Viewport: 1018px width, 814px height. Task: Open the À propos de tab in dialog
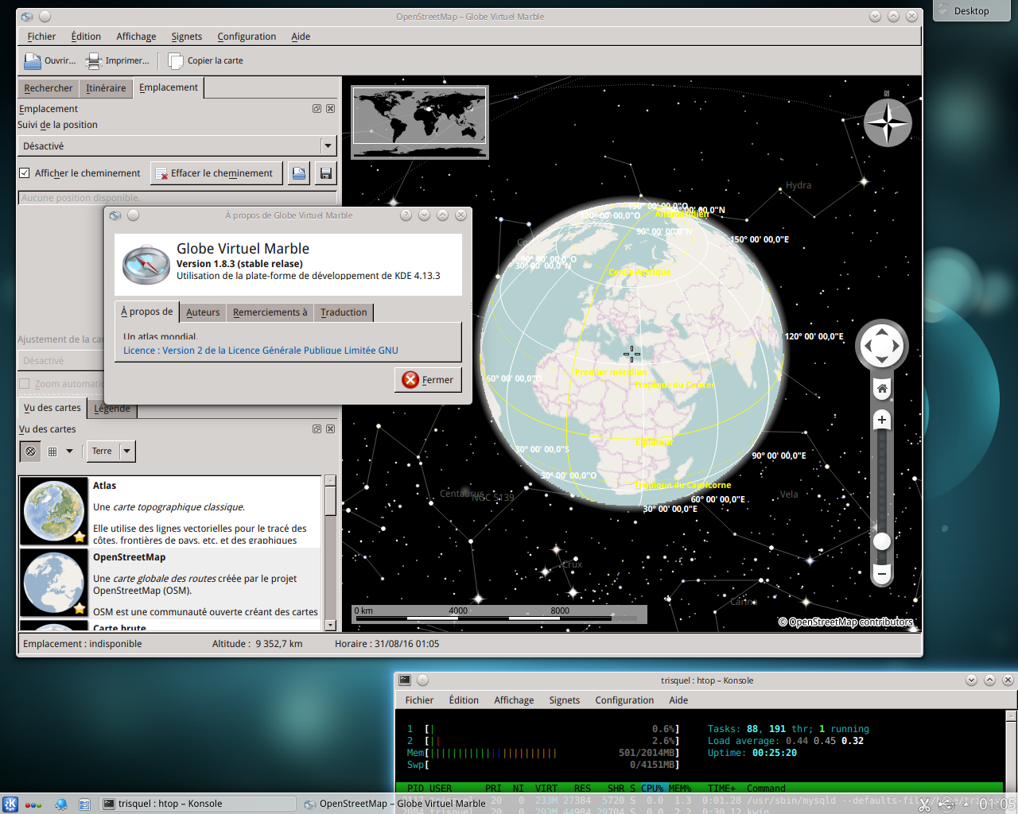(x=146, y=312)
